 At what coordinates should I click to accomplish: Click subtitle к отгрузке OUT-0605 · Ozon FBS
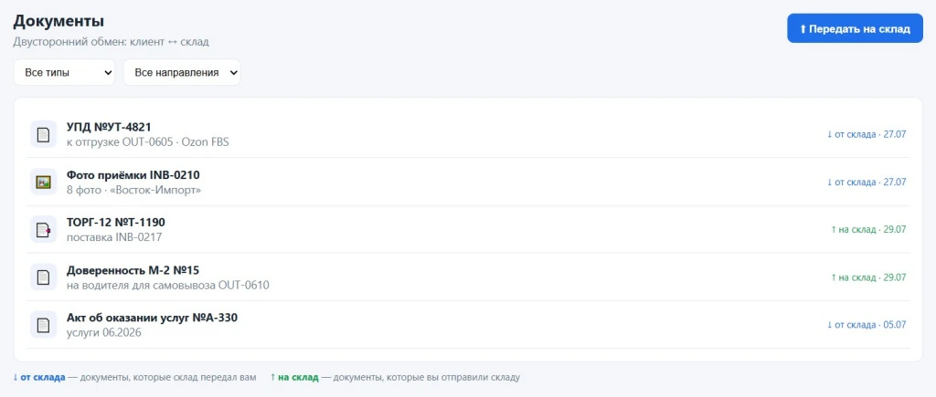coord(148,142)
